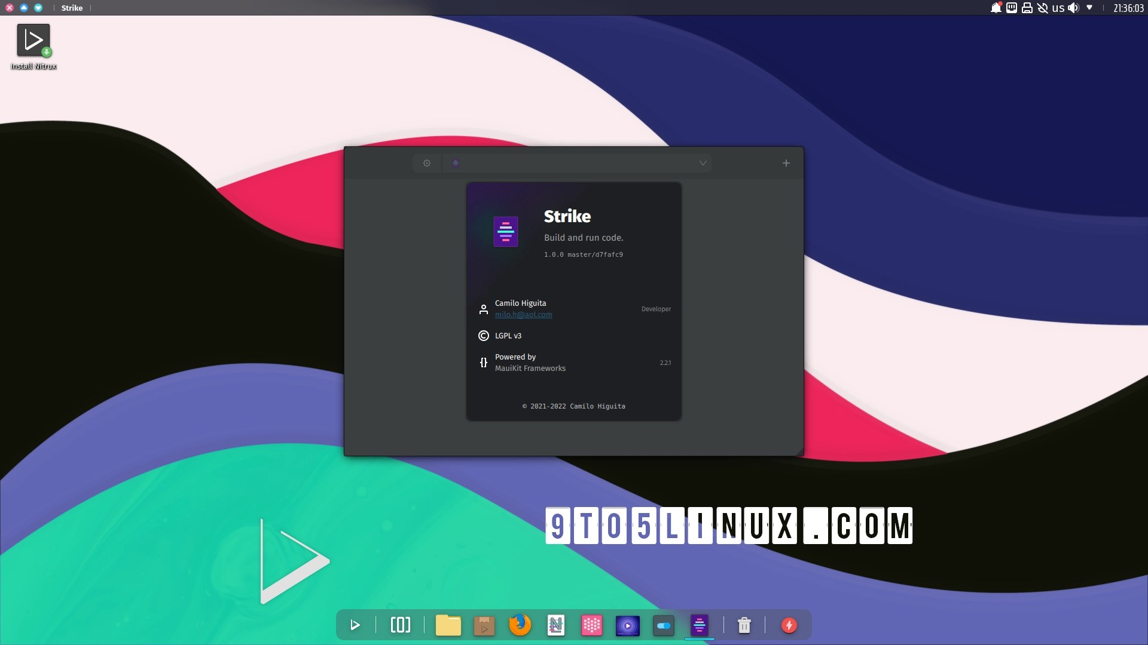Launch the pink heart grid app
This screenshot has height=645, width=1148.
[591, 625]
